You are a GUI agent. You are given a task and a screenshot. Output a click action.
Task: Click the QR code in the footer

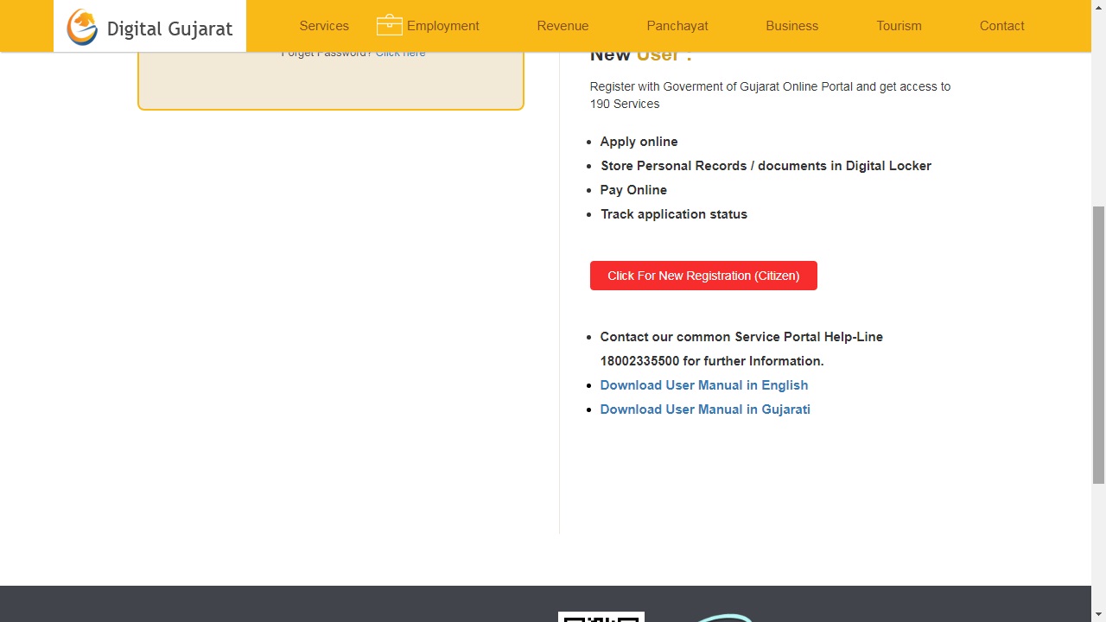tap(600, 617)
